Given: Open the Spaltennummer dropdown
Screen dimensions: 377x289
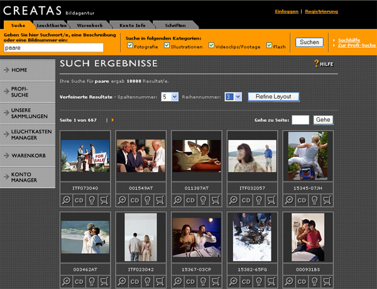Looking at the screenshot, I should (170, 97).
